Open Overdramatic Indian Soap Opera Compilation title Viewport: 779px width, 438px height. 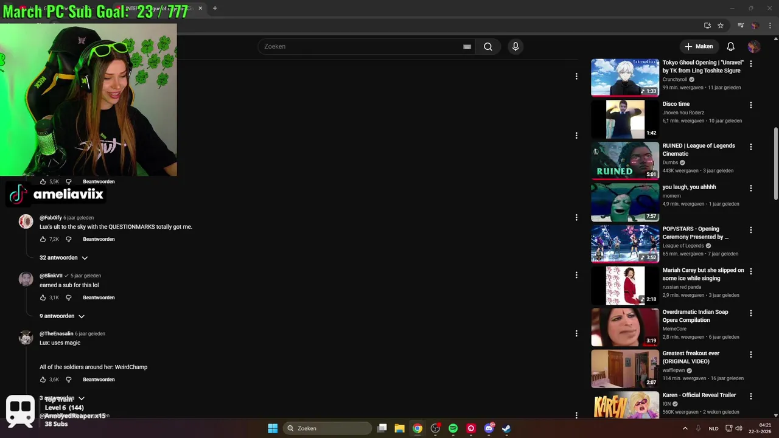695,316
